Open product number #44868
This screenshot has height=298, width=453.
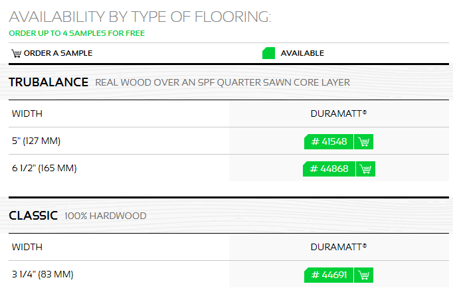click(329, 169)
